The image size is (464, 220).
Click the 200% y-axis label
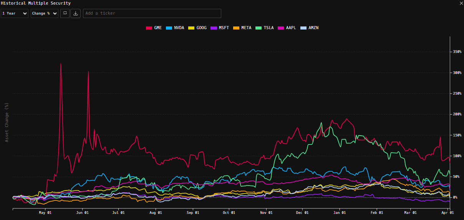click(x=457, y=114)
